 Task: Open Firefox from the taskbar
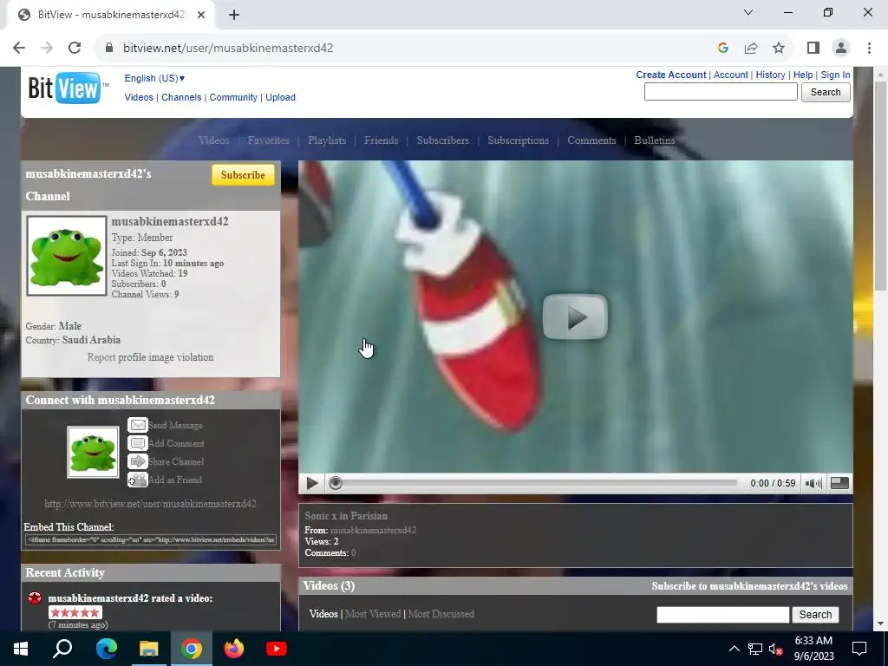point(234,649)
